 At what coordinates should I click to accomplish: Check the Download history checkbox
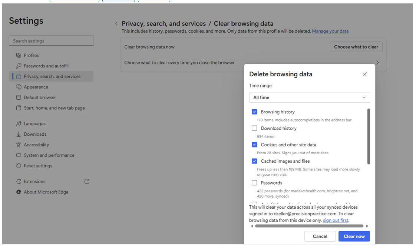click(x=254, y=128)
